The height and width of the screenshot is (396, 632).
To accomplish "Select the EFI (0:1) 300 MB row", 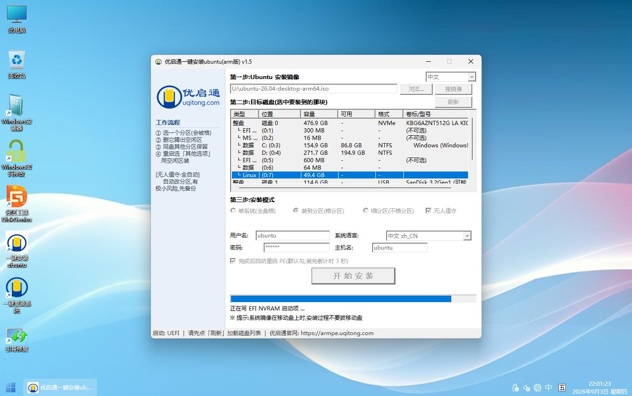I will pyautogui.click(x=350, y=131).
